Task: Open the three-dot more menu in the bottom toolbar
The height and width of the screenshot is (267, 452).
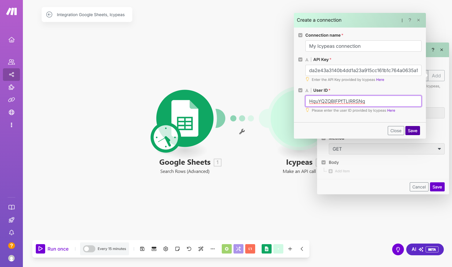Action: [213, 249]
